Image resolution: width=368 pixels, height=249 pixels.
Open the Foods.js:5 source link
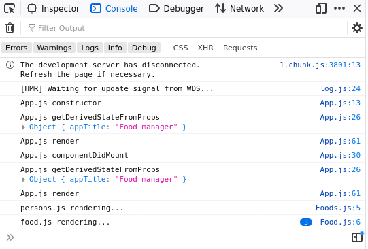point(338,207)
